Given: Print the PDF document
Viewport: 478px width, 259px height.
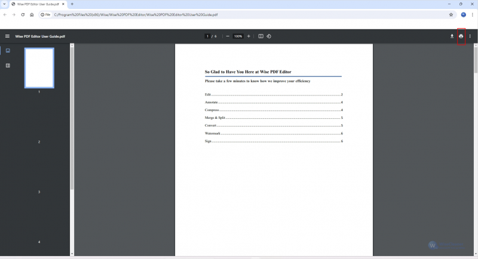Looking at the screenshot, I should coord(461,36).
